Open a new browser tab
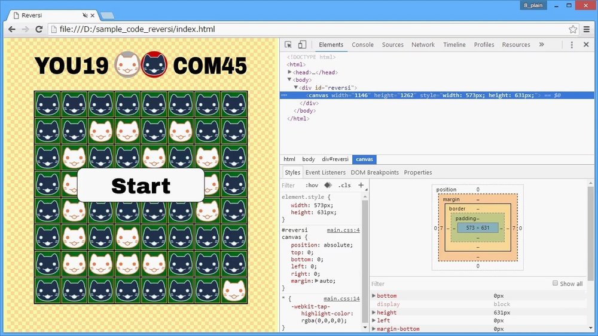The width and height of the screenshot is (598, 336). click(107, 16)
